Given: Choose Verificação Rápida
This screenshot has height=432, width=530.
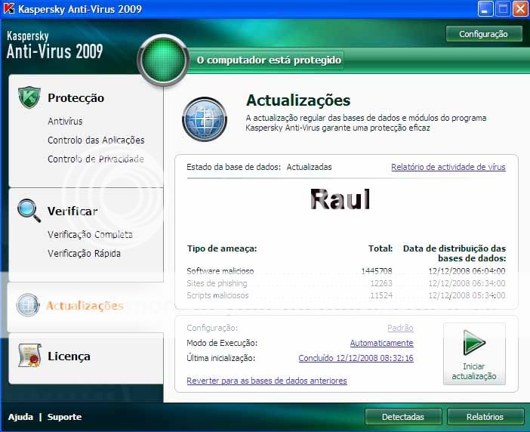Looking at the screenshot, I should coord(84,253).
